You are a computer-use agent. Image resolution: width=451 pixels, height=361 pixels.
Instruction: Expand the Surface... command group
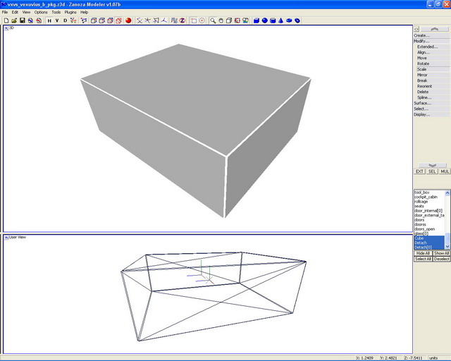point(422,103)
